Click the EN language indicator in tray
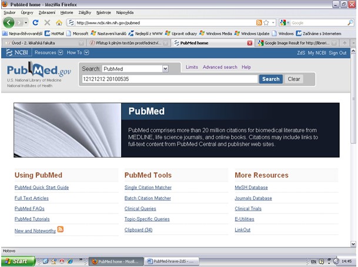358x267 pixels. [313, 262]
